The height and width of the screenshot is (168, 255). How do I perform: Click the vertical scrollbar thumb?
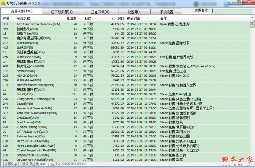[x=252, y=24]
